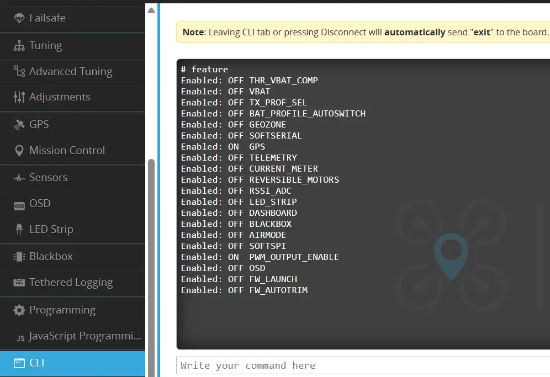Click the "Enabled: ON GPS" output line
550x377 pixels.
tap(223, 147)
